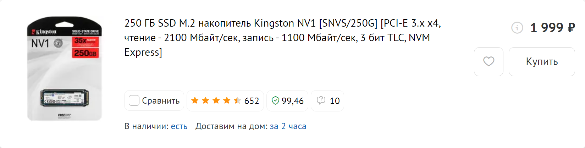Image resolution: width=585 pixels, height=148 pixels.
Task: Open the 652 reviews count
Action: pos(252,101)
